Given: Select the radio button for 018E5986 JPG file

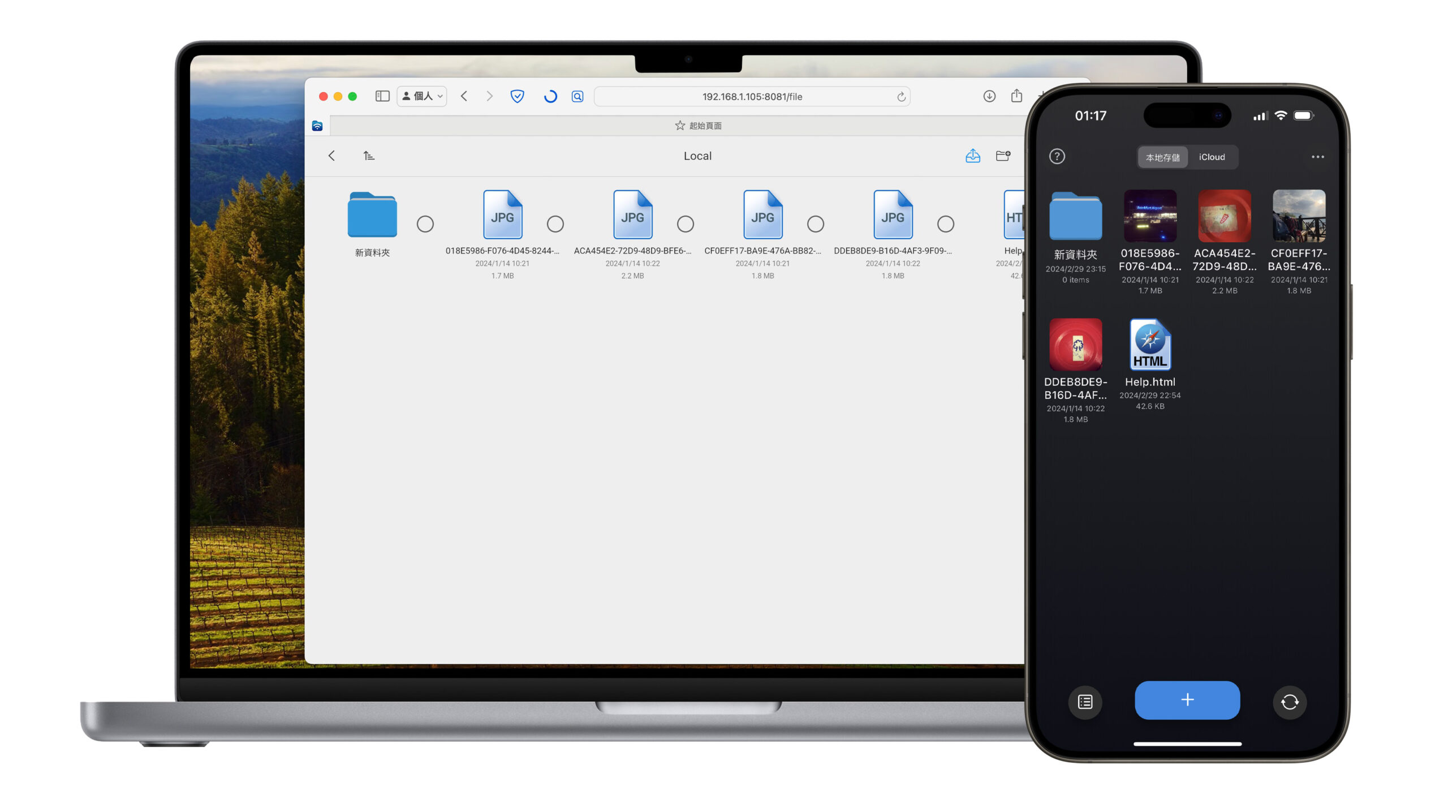Looking at the screenshot, I should pos(555,224).
